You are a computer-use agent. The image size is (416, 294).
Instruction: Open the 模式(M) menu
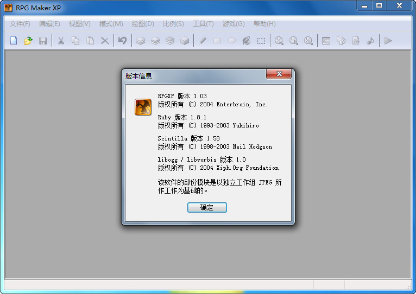(x=111, y=24)
